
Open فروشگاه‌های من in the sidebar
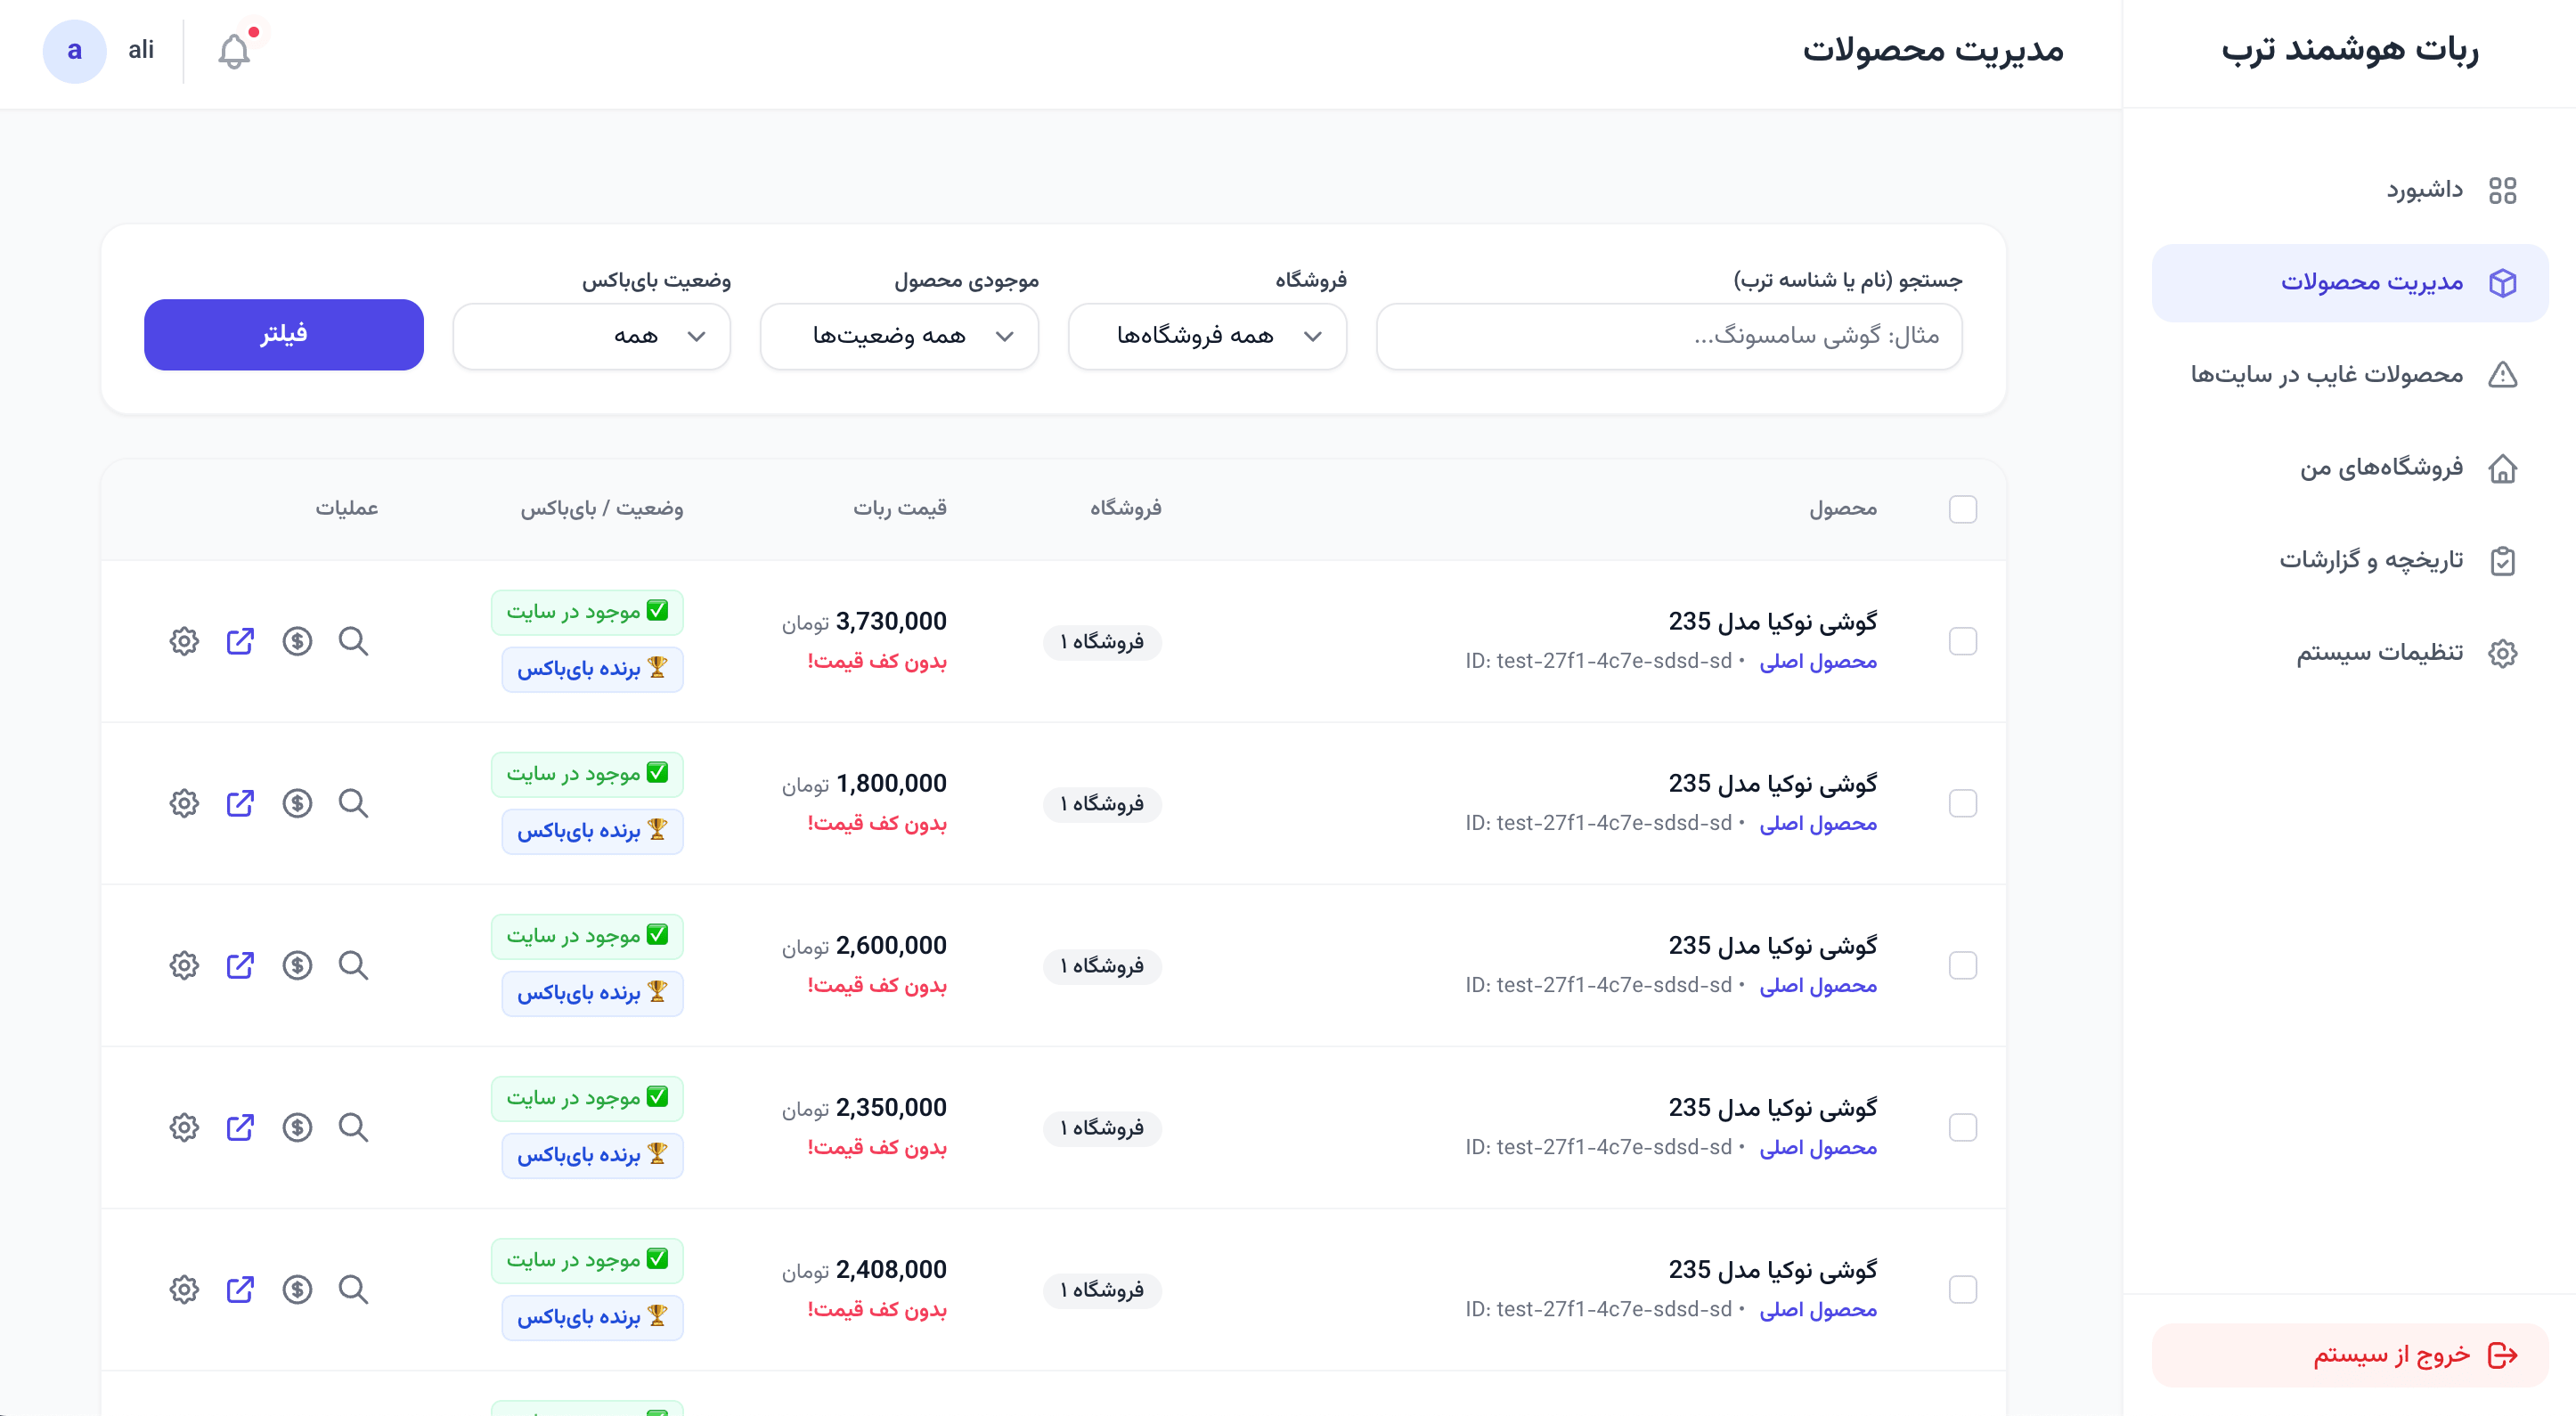pos(2350,468)
